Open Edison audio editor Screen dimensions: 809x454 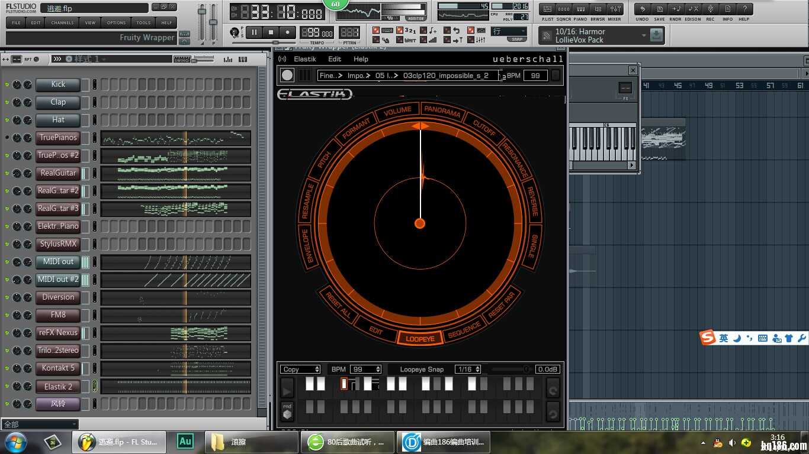(694, 9)
